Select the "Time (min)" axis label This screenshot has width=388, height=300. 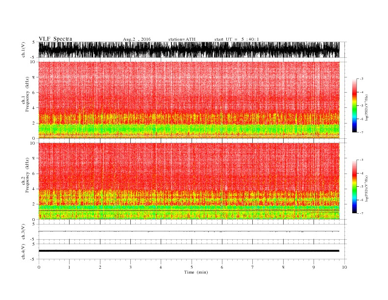pos(196,272)
